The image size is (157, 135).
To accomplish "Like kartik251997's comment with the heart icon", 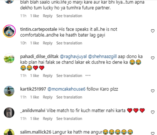I will click(153, 91).
